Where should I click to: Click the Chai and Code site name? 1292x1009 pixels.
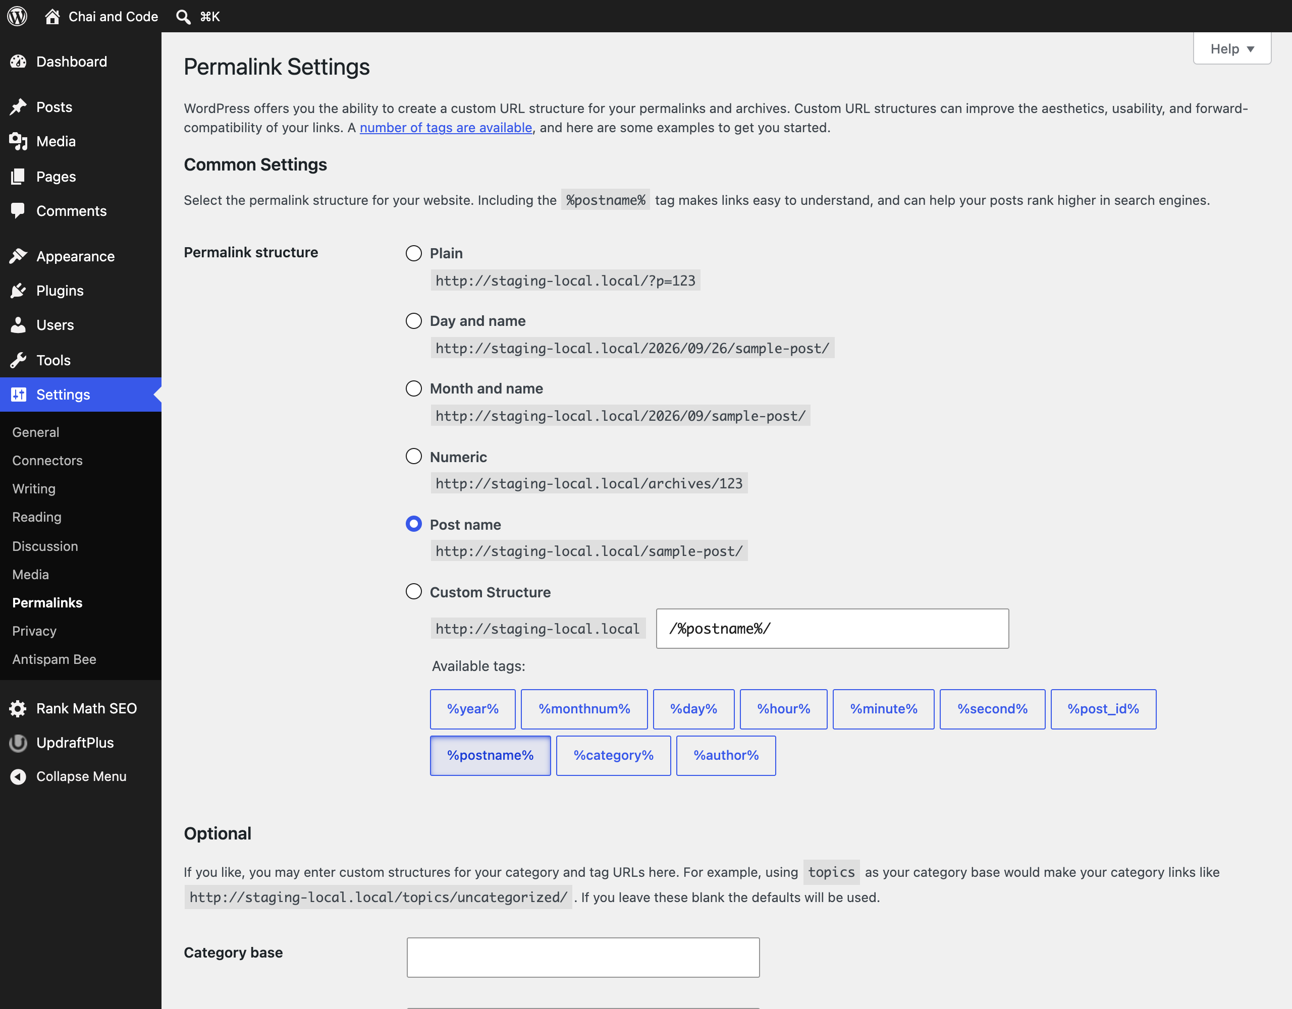113,17
